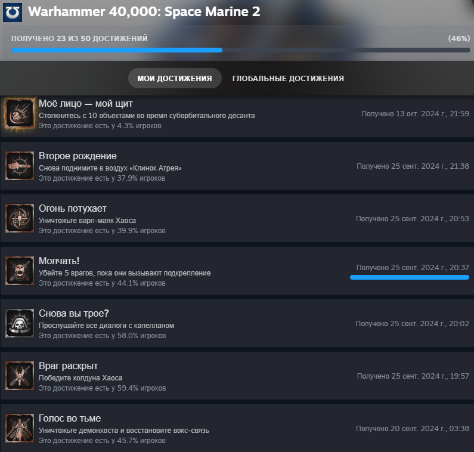Click description «Прослушайте все диалоги с капелланом»

[x=106, y=326]
